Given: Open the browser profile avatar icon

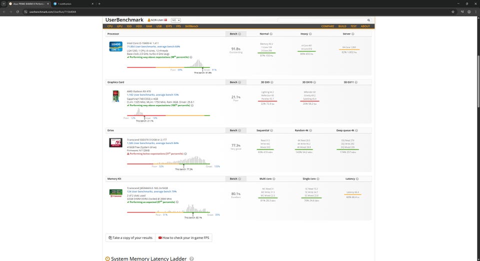Looking at the screenshot, I should [469, 12].
